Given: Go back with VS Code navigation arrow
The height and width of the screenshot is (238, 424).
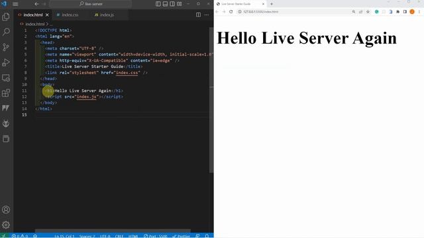Looking at the screenshot, I should pyautogui.click(x=36, y=4).
